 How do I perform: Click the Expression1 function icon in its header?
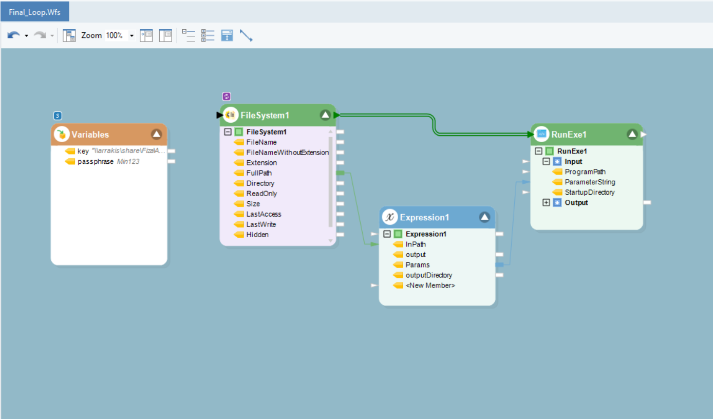[390, 217]
